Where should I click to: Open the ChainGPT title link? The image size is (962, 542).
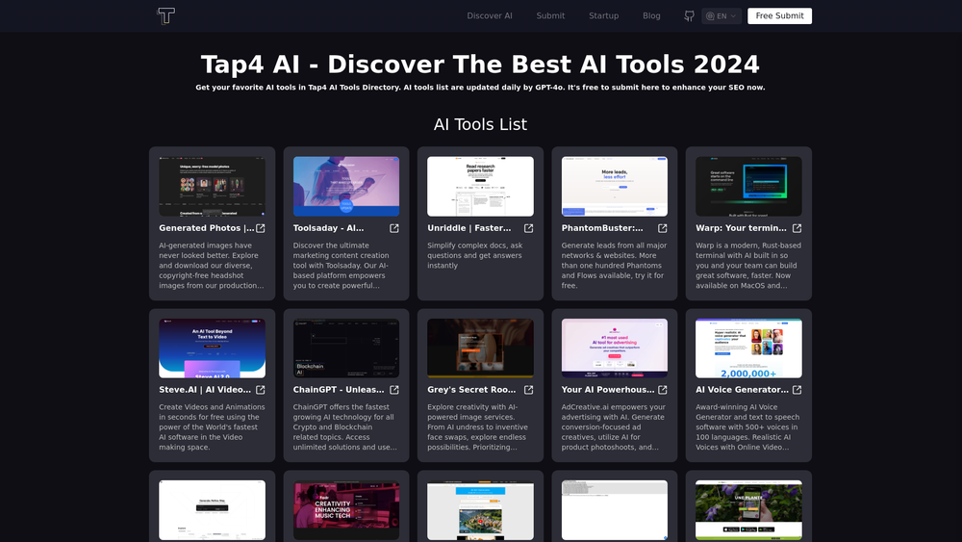pyautogui.click(x=339, y=390)
